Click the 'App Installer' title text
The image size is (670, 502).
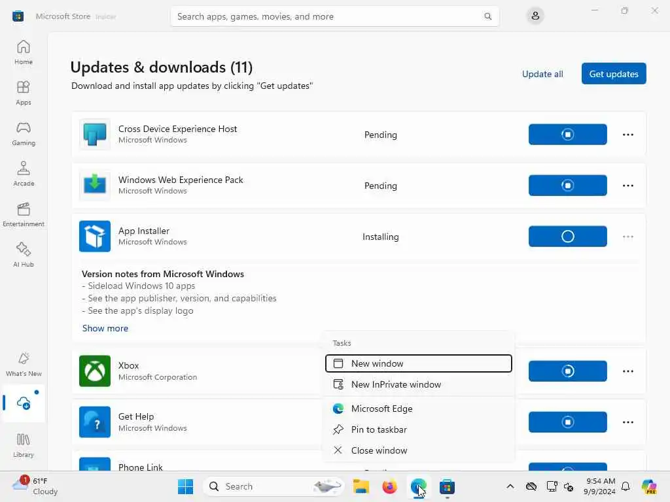tap(143, 231)
